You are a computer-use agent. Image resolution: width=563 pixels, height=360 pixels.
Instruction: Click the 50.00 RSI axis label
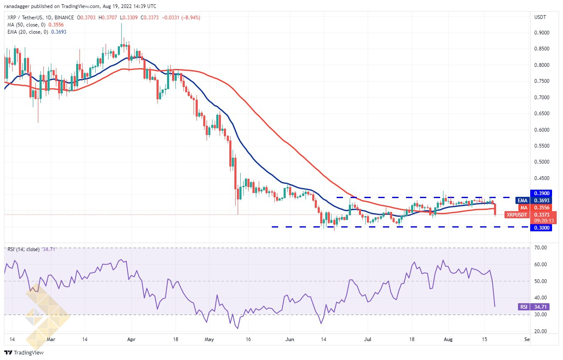(x=540, y=281)
